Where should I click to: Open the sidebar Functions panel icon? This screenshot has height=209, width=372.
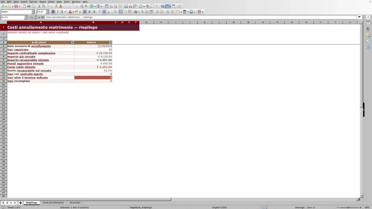coord(368,48)
